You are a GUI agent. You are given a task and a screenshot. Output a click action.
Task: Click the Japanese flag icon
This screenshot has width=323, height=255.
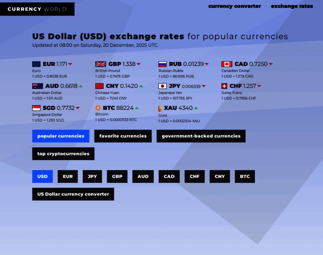[162, 86]
